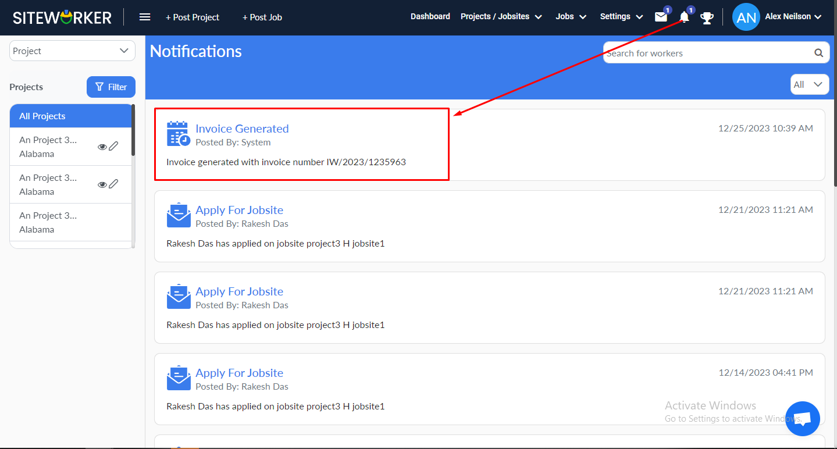Click the search magnifier icon

click(818, 53)
